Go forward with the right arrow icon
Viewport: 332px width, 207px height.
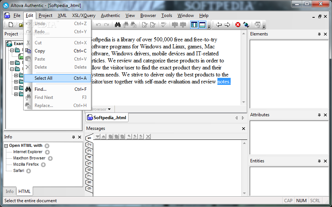tap(227, 25)
